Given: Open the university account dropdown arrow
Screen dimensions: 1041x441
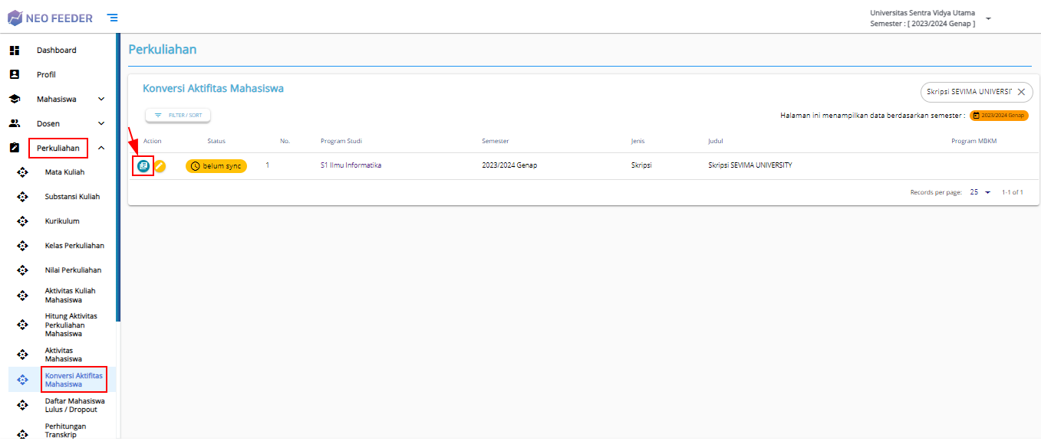Looking at the screenshot, I should tap(988, 18).
